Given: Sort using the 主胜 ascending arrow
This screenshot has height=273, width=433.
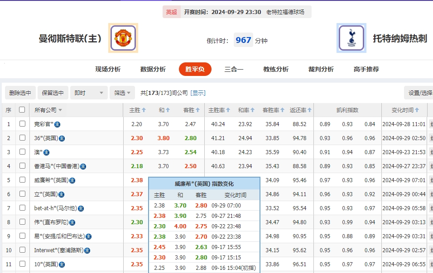Looking at the screenshot, I should 144,109.
